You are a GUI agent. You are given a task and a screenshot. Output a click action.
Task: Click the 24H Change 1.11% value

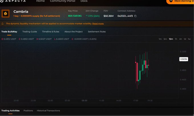point(93,16)
